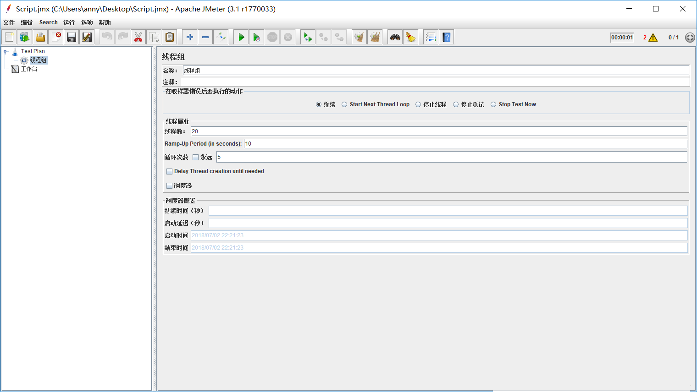Open the Search menu

click(48, 22)
